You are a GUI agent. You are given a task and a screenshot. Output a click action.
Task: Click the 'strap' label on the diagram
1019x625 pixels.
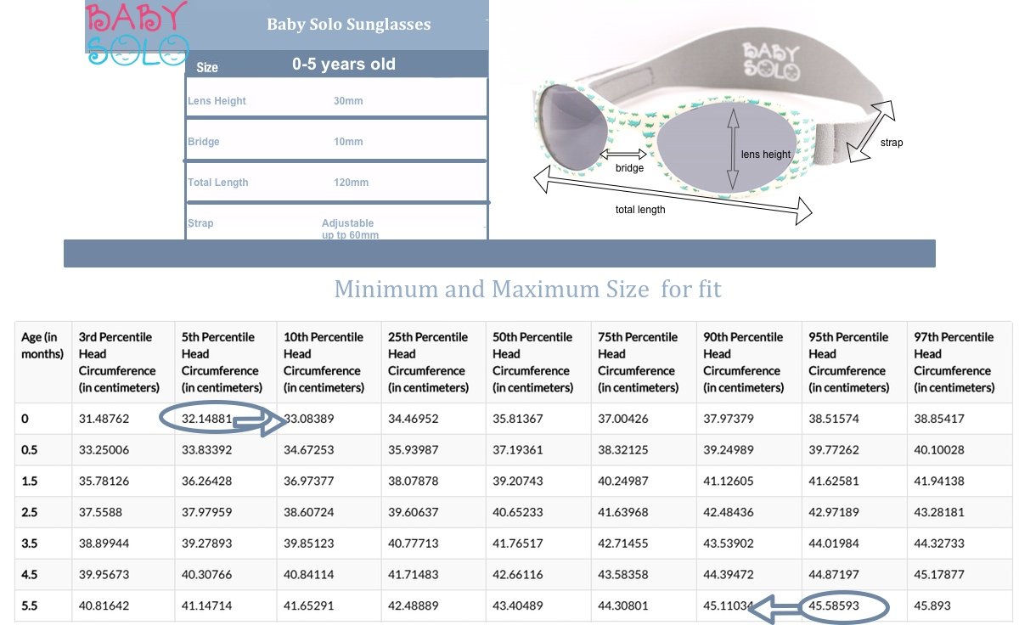pos(892,143)
